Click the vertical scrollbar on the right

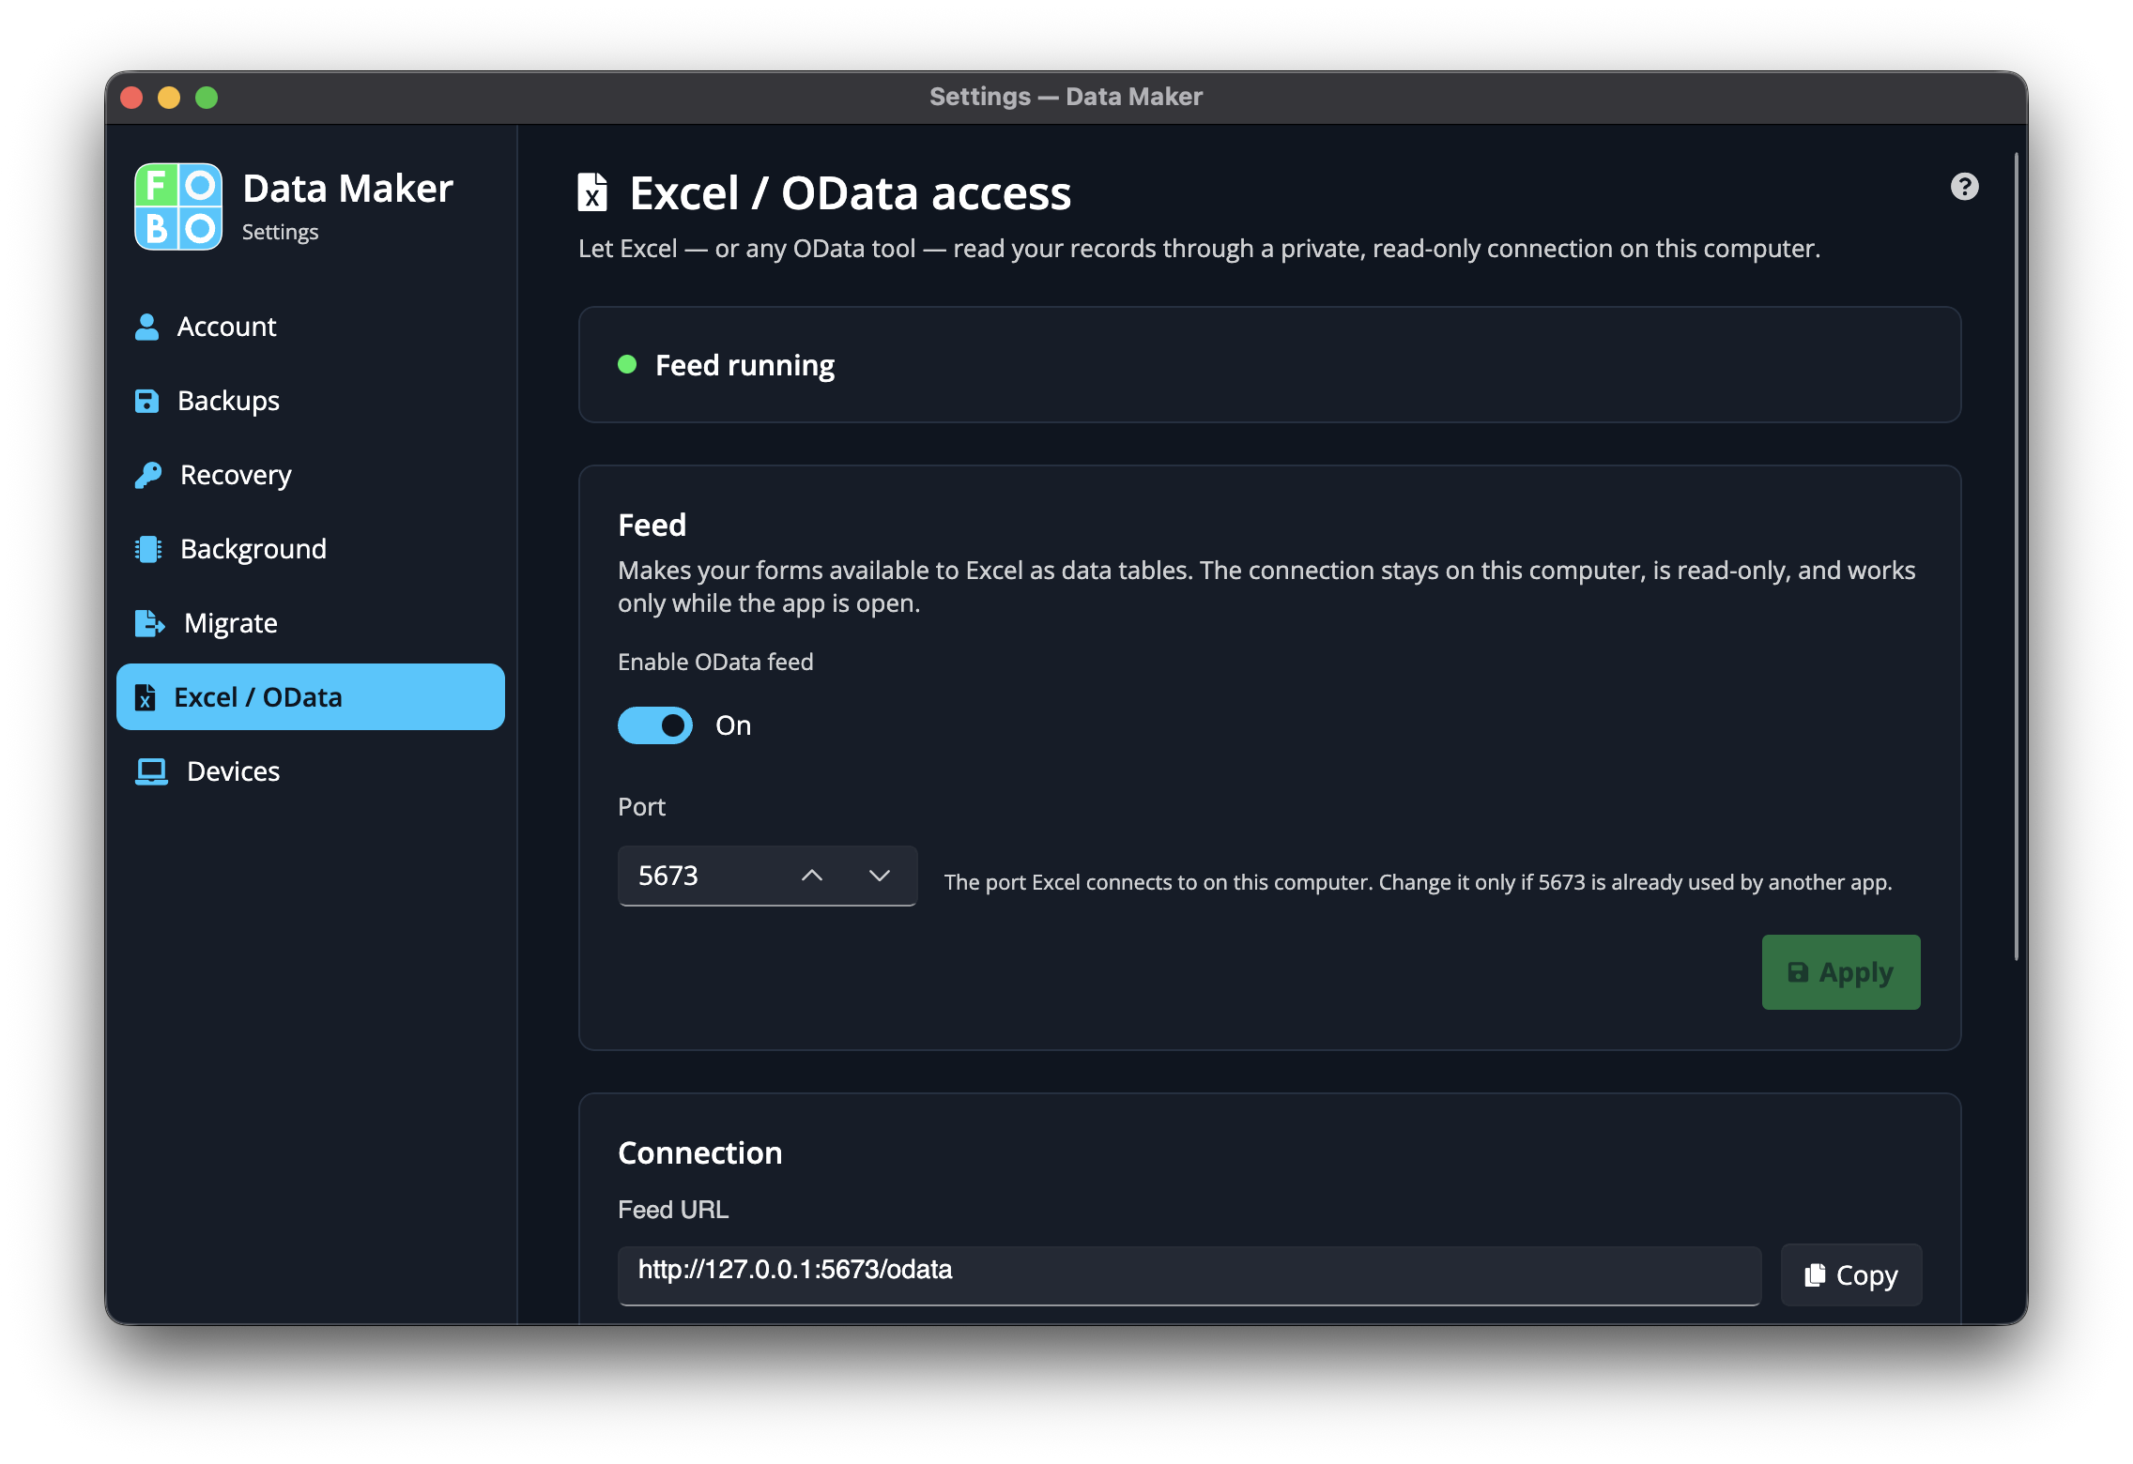click(x=2016, y=556)
